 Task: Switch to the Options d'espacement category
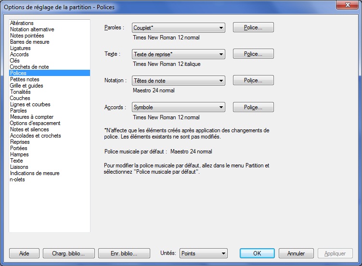(x=35, y=123)
